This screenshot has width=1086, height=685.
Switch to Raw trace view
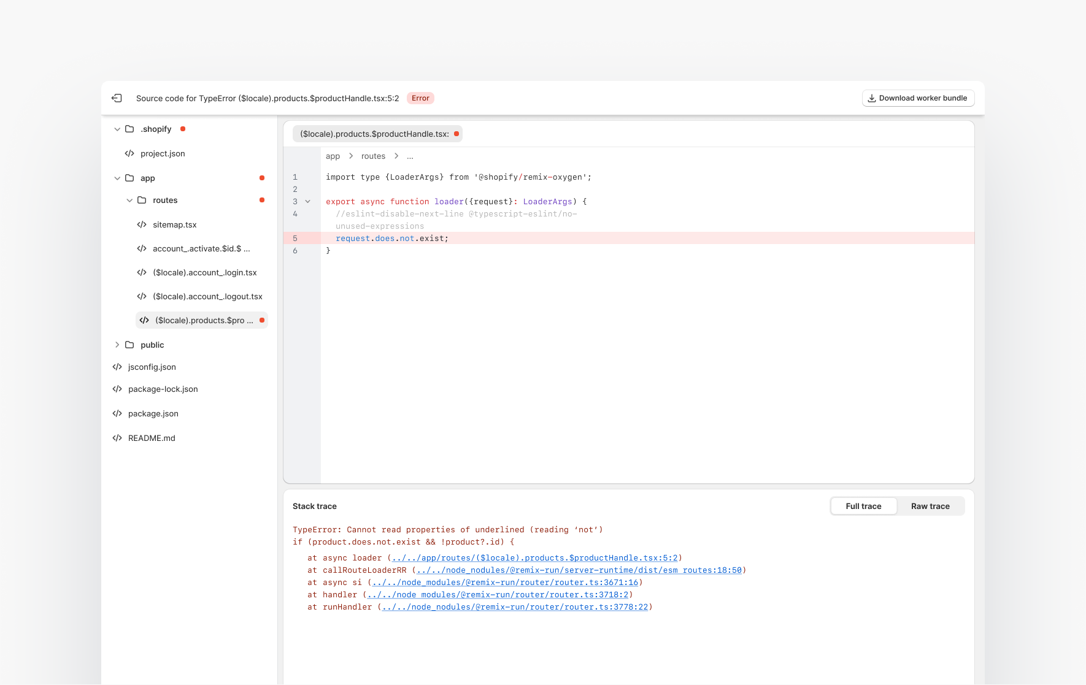(930, 506)
